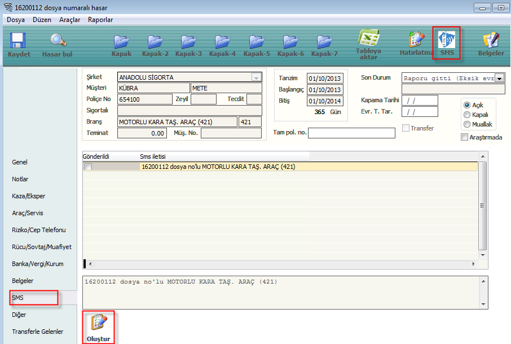Select the Kapalı radio button
The width and height of the screenshot is (511, 344).
coord(467,115)
